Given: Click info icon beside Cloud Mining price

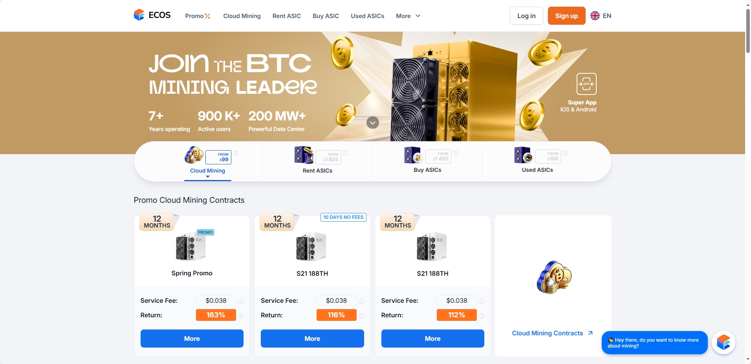Looking at the screenshot, I should click(236, 153).
